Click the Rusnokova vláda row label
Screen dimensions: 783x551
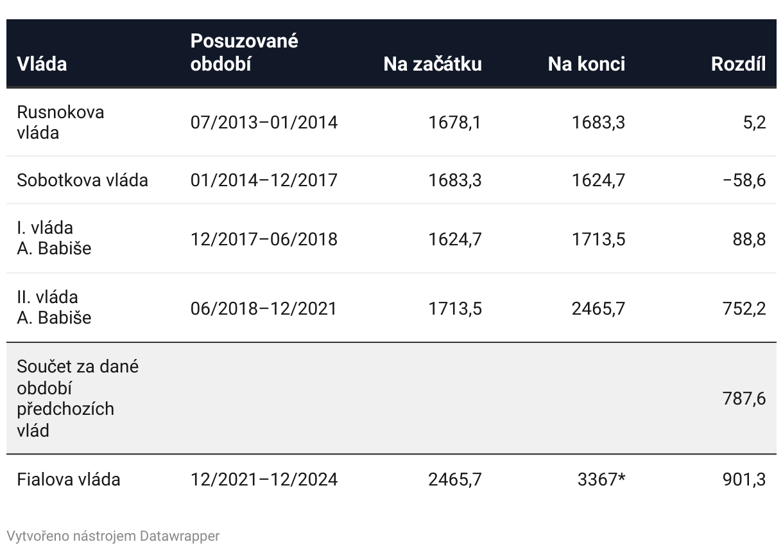pyautogui.click(x=60, y=122)
